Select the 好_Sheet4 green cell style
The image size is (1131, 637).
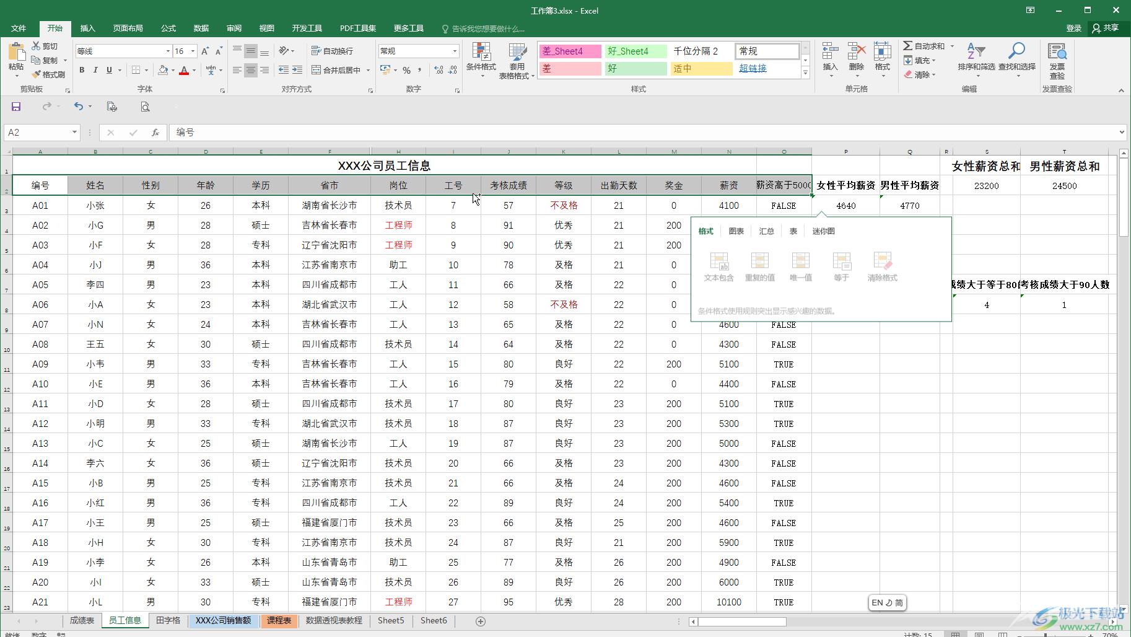(x=636, y=51)
